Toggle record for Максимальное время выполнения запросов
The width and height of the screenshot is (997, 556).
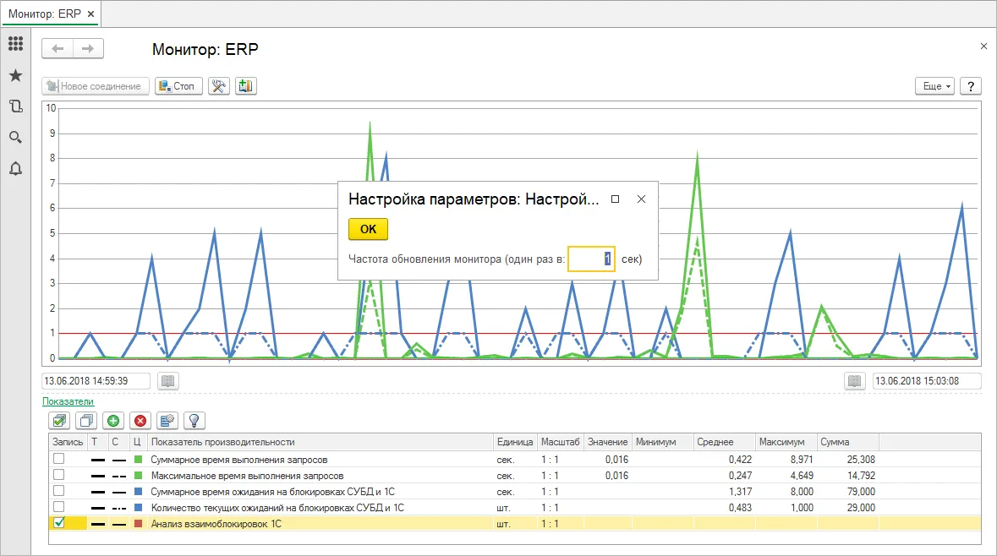click(x=58, y=475)
